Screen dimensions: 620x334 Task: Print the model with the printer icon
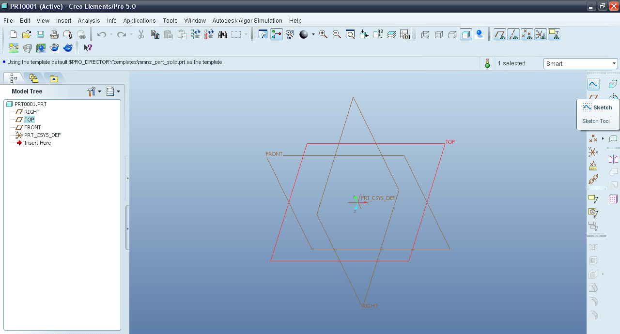coord(54,34)
